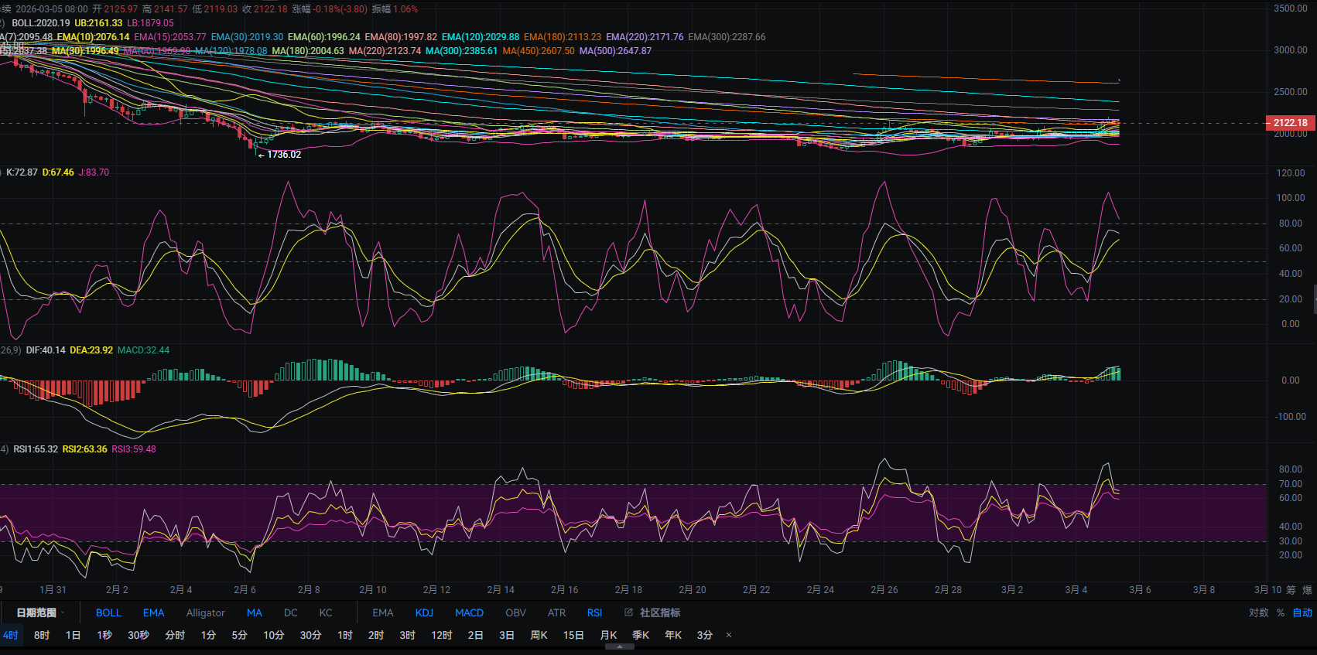The image size is (1317, 655).
Task: Close the timeframe bar with the × icon
Action: tap(728, 636)
